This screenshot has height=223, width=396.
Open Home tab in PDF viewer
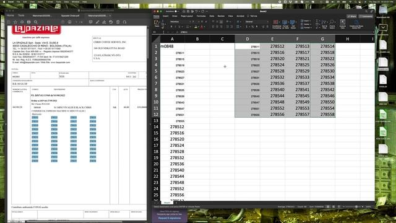[11, 15]
